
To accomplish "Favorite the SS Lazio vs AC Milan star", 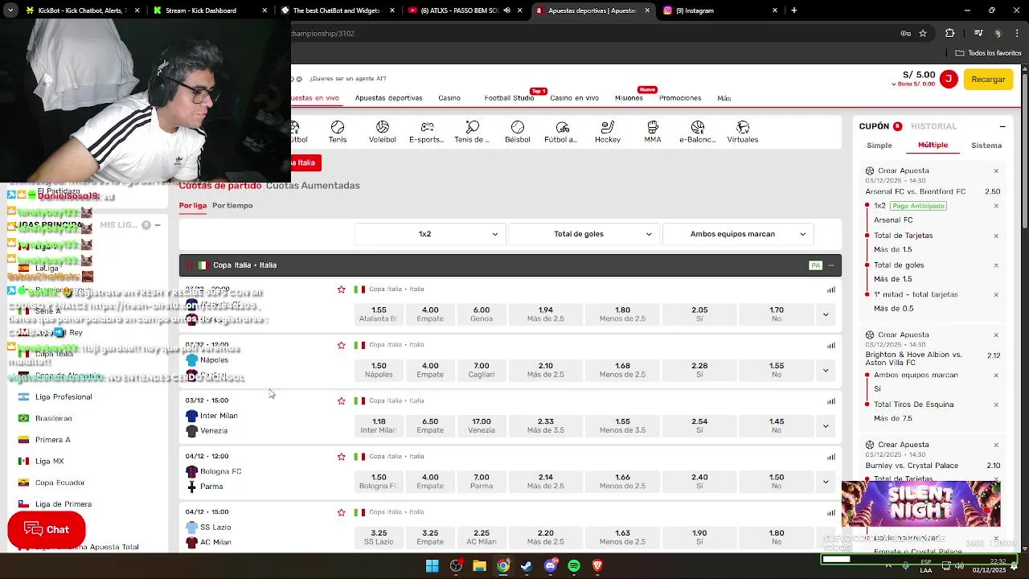I will pos(342,512).
